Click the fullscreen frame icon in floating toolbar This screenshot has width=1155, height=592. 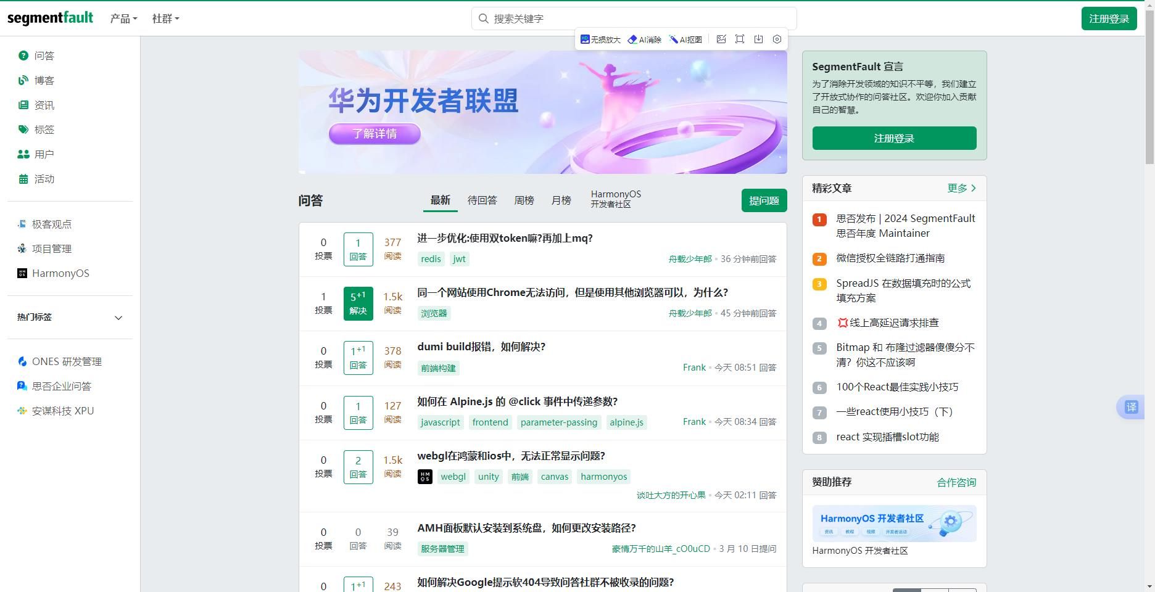point(740,39)
